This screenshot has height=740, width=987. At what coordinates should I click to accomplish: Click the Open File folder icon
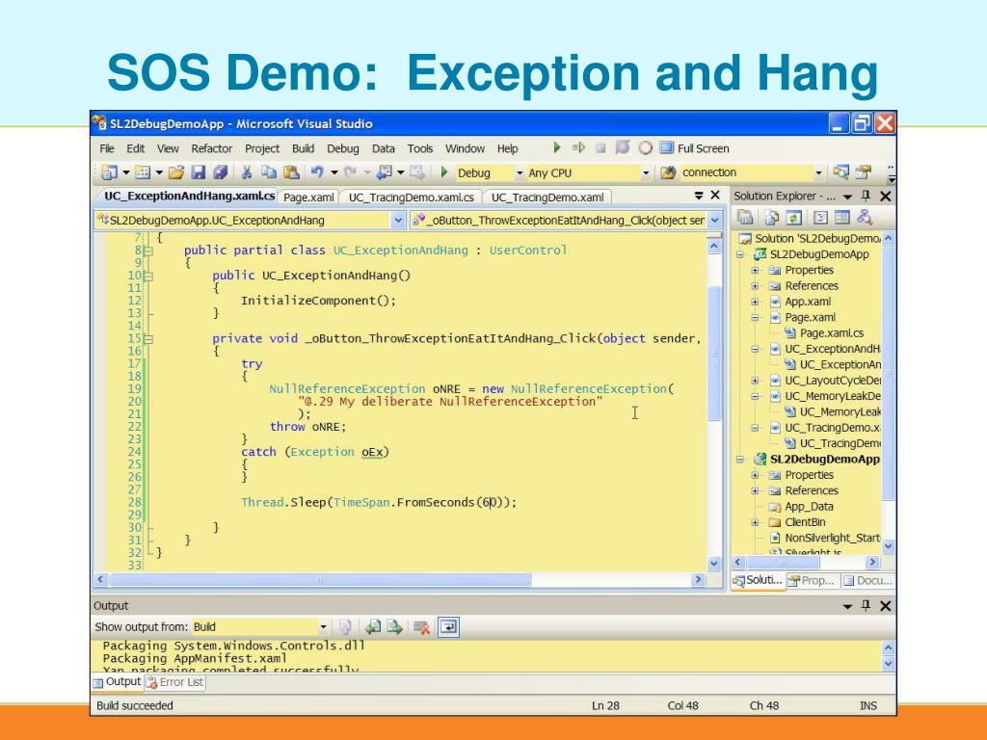pos(176,172)
